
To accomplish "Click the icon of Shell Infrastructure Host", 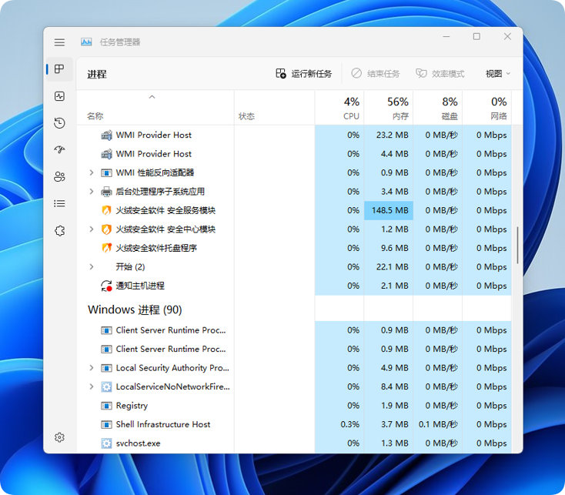I will pos(106,424).
